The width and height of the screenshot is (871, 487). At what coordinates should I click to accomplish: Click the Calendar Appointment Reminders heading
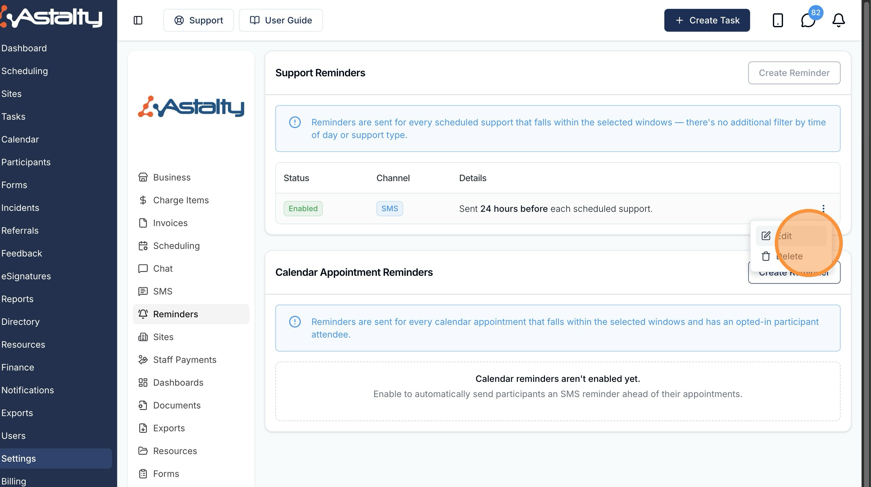(354, 272)
